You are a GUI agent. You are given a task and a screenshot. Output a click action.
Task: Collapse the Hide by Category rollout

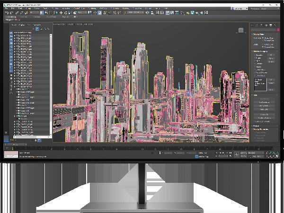coord(261,51)
